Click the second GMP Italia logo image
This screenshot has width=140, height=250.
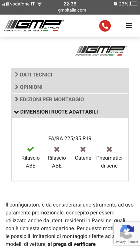101,51
